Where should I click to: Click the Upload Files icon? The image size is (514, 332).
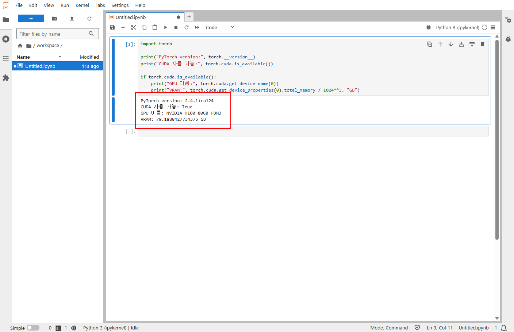72,19
